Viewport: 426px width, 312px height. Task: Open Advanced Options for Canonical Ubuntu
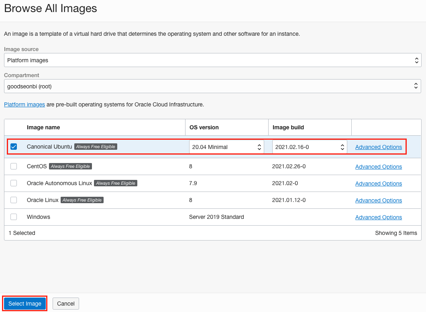coord(379,147)
